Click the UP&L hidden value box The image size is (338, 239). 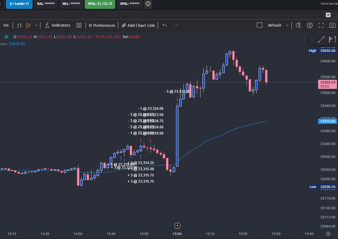130,4
